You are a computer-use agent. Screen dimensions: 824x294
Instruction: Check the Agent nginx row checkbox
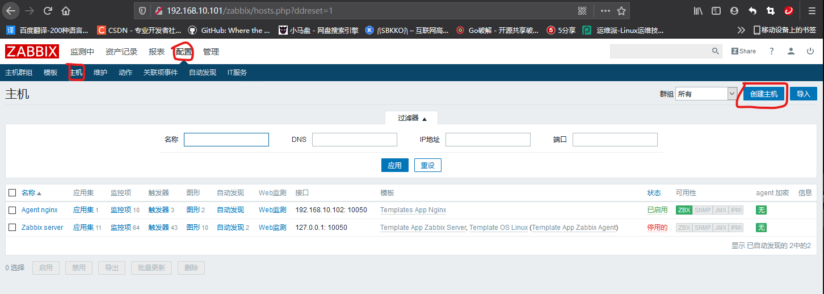[x=12, y=210]
